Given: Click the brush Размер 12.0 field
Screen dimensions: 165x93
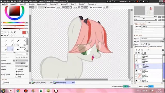Looking at the screenshot, I should 22,60.
